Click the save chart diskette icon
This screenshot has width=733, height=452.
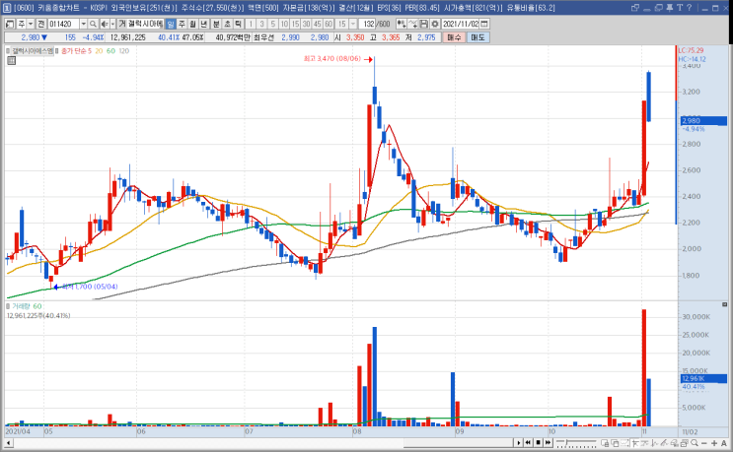pyautogui.click(x=424, y=24)
